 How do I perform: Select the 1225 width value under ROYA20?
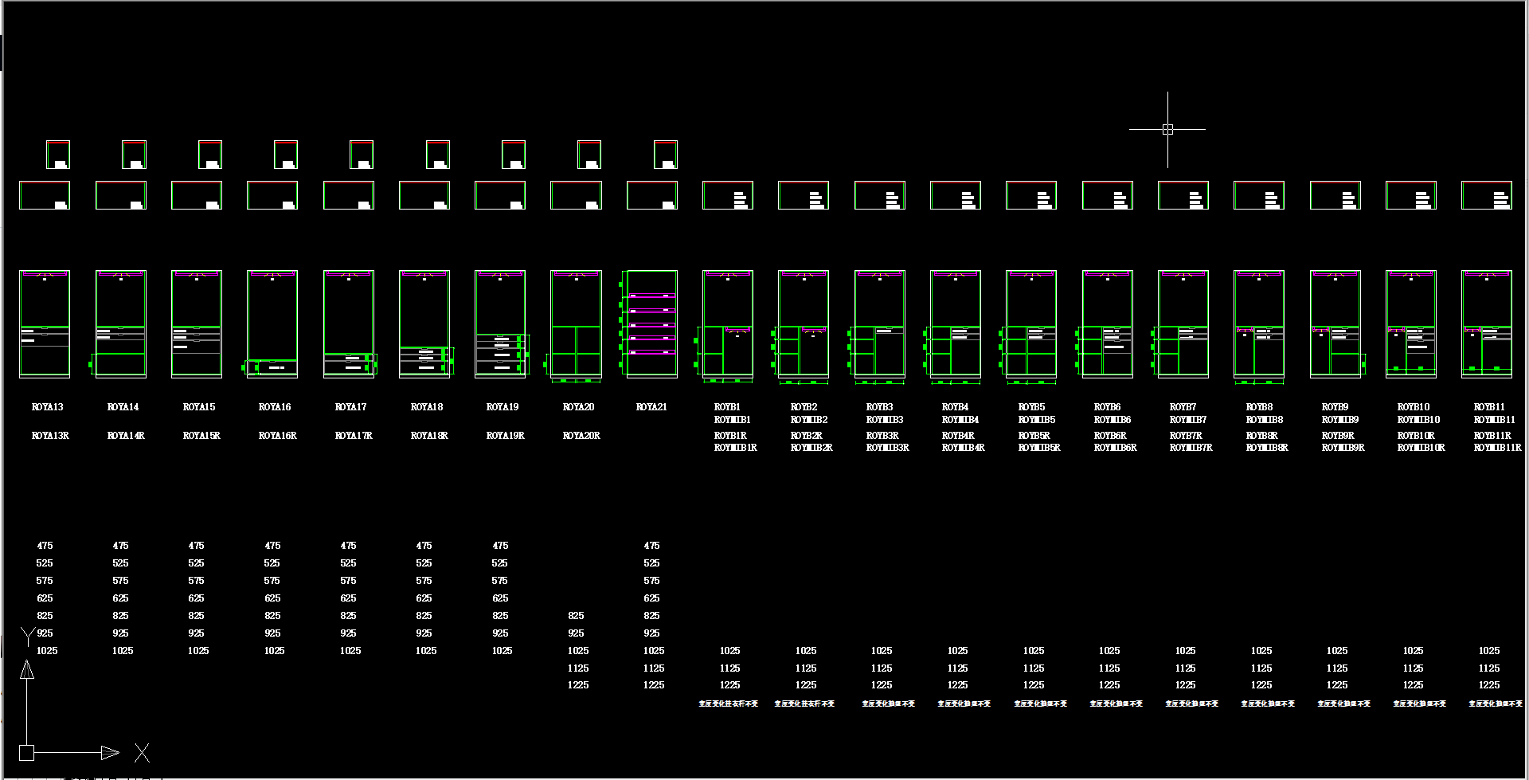click(578, 685)
